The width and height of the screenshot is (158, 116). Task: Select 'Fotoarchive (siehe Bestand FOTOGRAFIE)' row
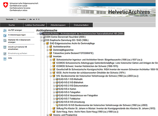[x=73, y=53]
